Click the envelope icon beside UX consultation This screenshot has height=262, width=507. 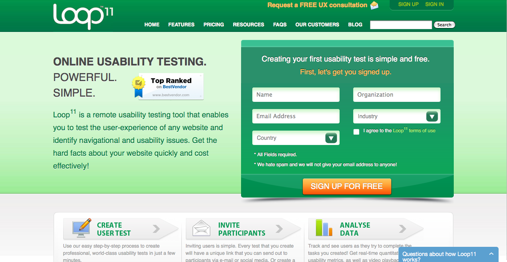pos(374,6)
